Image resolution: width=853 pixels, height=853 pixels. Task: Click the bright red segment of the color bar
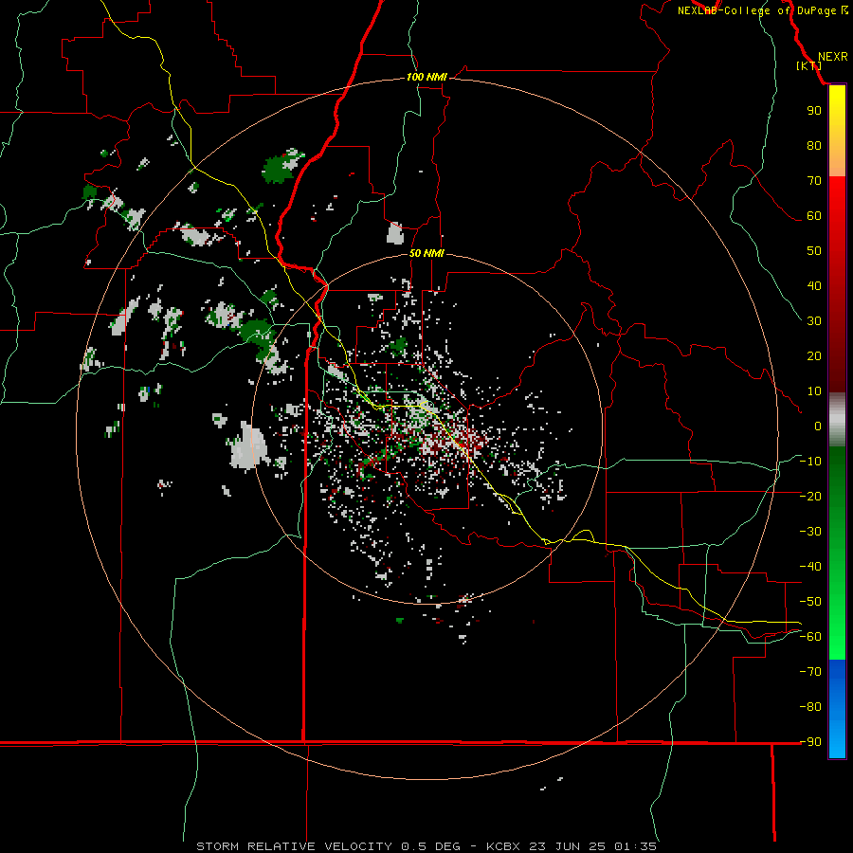tap(837, 201)
